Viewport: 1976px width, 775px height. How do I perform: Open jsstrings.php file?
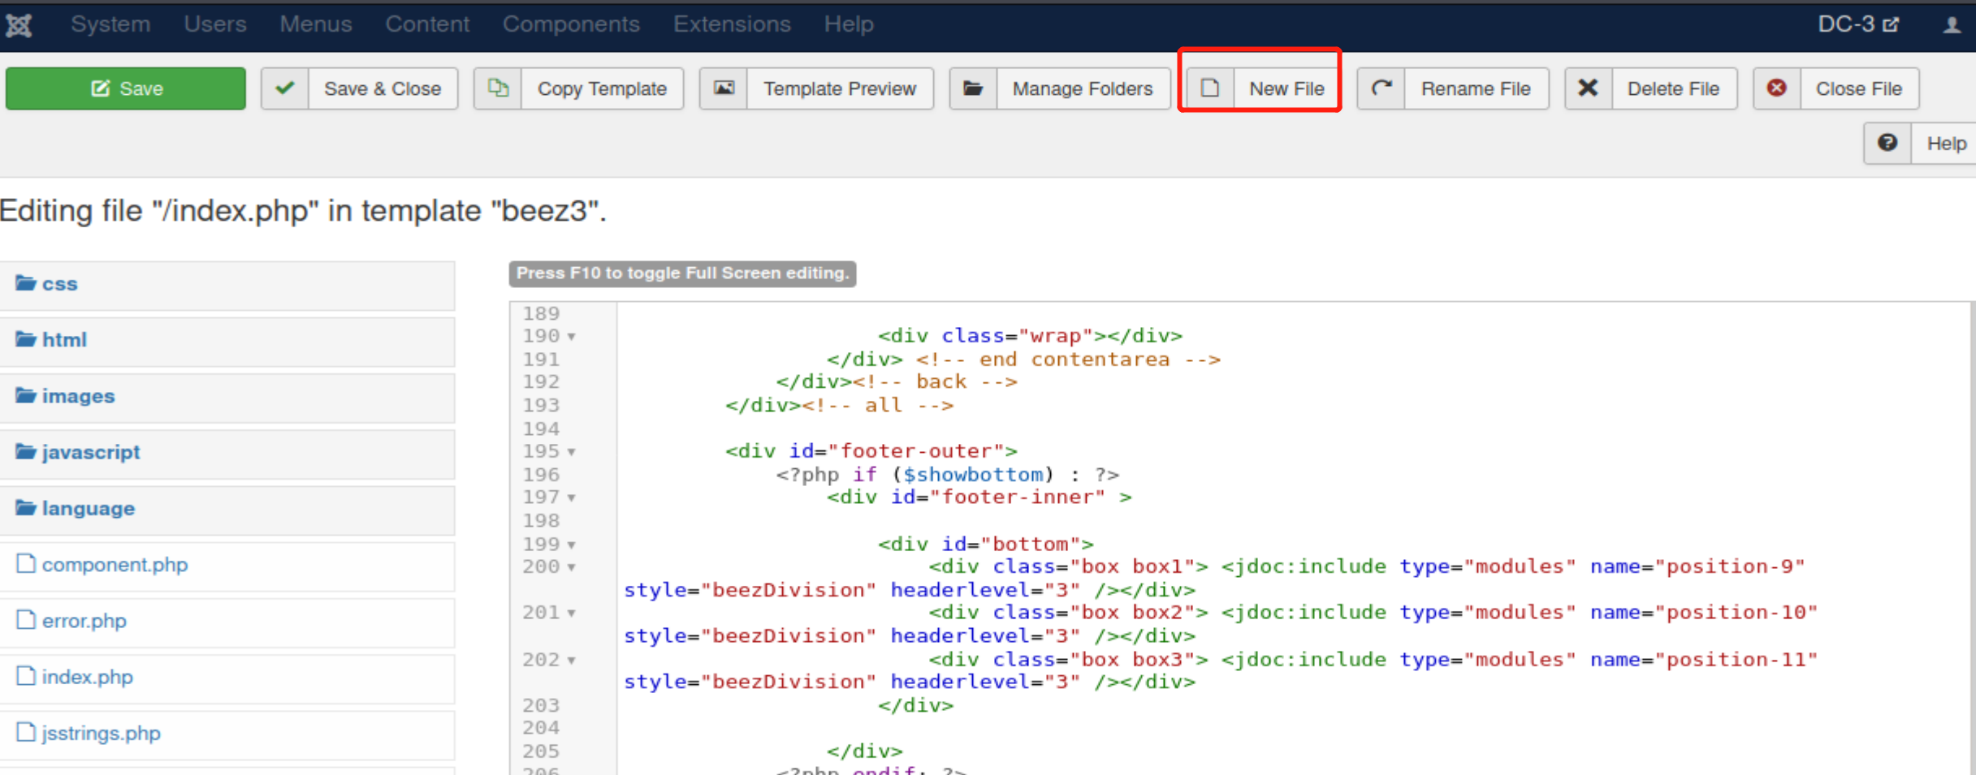point(227,734)
